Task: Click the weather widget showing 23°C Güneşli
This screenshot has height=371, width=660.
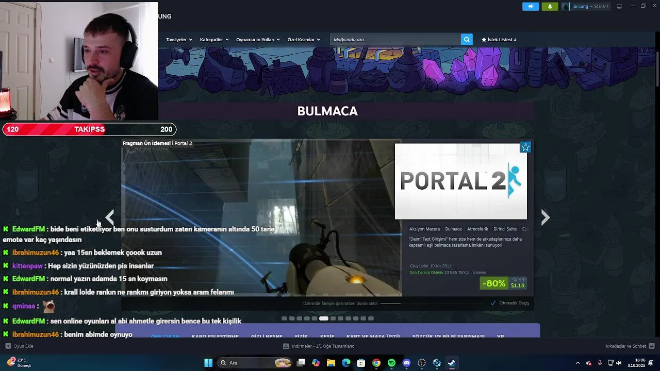Action: click(20, 363)
